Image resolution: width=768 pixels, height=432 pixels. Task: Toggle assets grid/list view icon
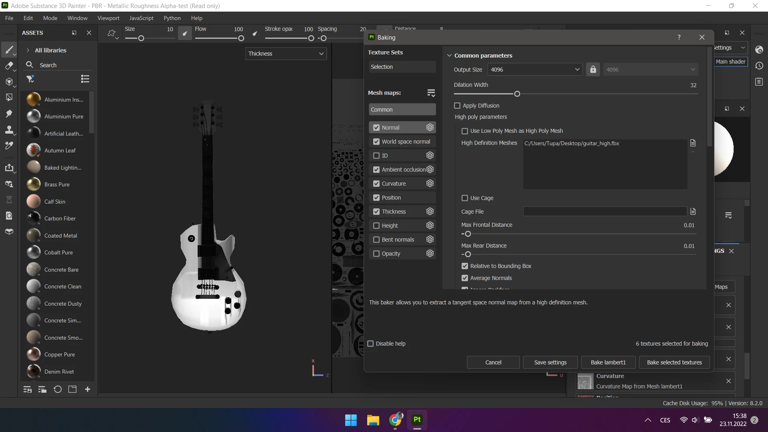pos(85,79)
